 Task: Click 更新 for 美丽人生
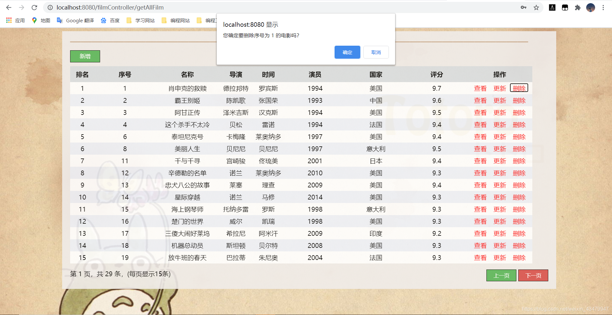pyautogui.click(x=499, y=149)
